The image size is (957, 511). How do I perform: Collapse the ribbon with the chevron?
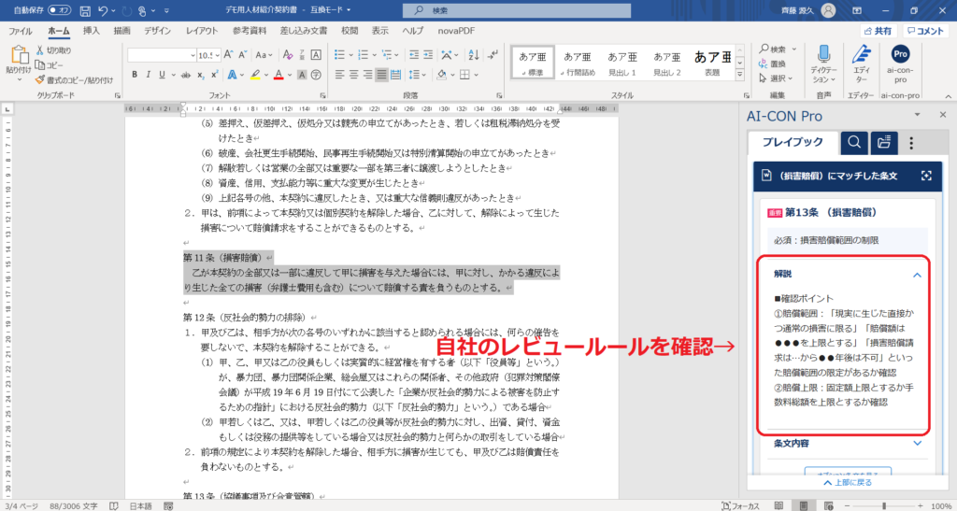tap(948, 95)
